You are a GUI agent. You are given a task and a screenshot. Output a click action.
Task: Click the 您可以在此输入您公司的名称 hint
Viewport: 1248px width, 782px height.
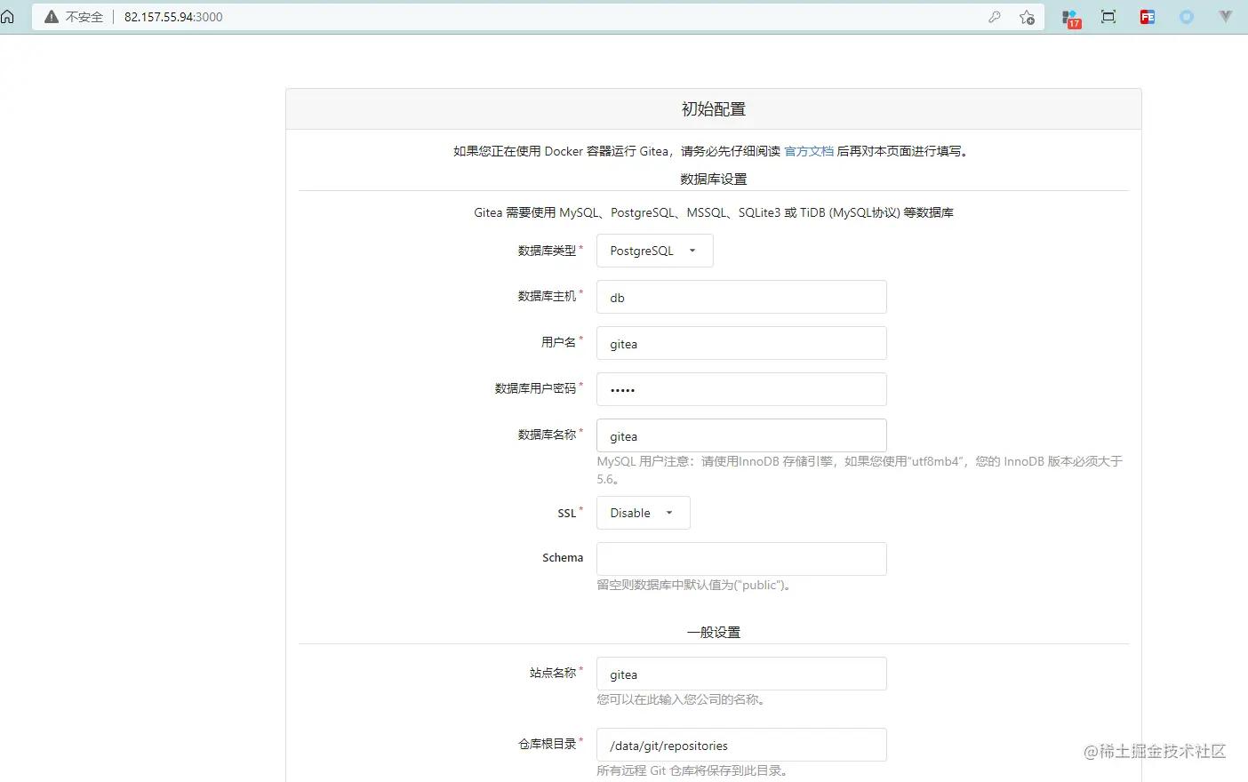681,699
